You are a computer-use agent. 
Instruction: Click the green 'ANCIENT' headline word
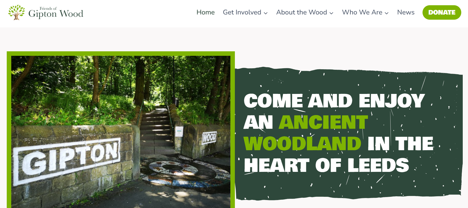[x=324, y=122]
